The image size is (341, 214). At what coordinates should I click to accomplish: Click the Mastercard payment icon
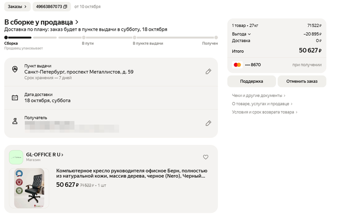pyautogui.click(x=237, y=64)
